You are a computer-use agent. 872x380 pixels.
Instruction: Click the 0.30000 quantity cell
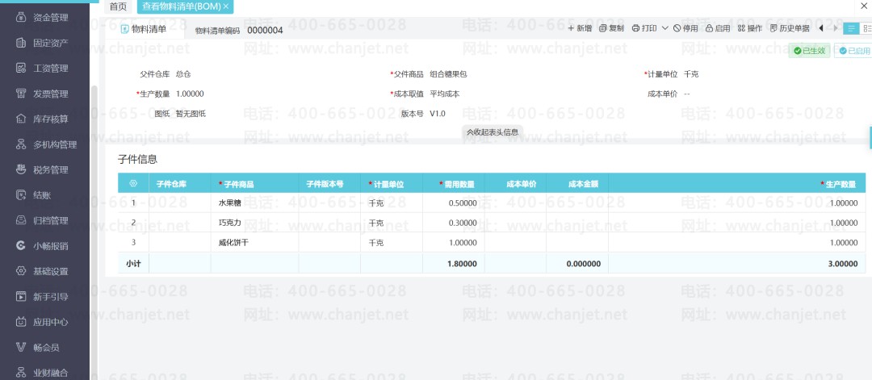453,223
